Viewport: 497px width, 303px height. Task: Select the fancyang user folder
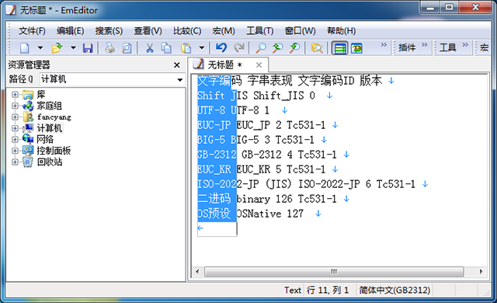(54, 117)
